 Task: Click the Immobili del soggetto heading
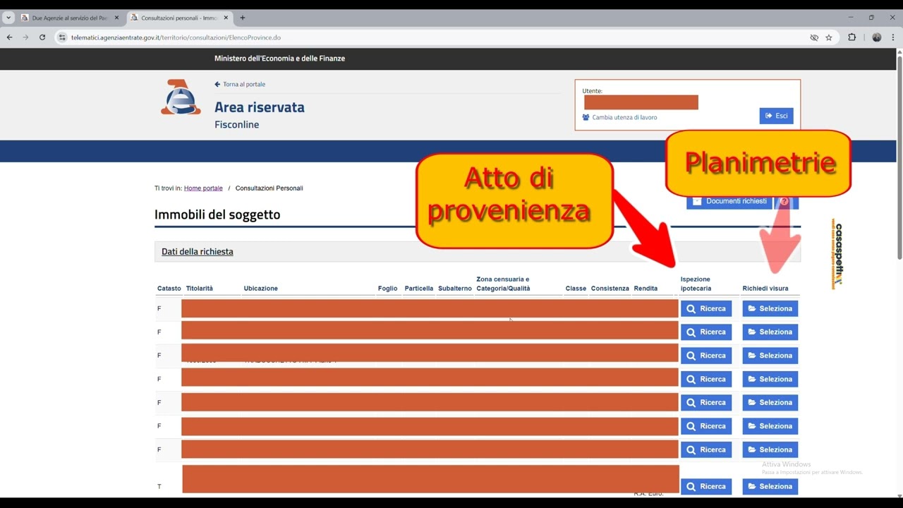217,214
